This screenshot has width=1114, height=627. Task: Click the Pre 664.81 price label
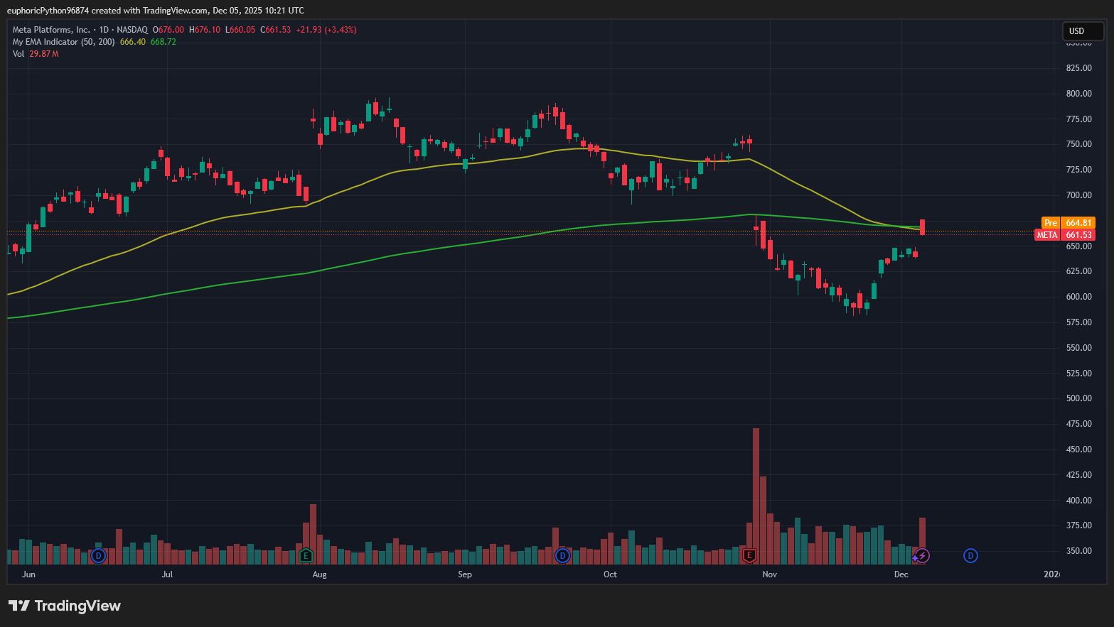(x=1069, y=223)
